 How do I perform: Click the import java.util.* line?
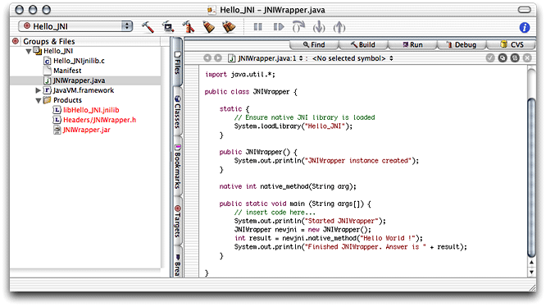pyautogui.click(x=240, y=74)
